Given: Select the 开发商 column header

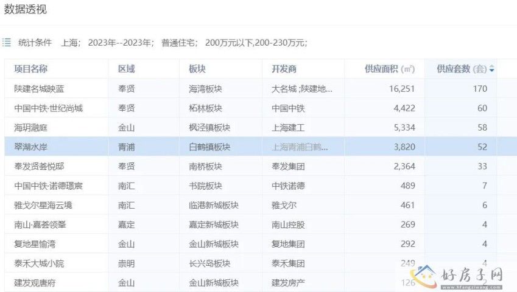Looking at the screenshot, I should (x=284, y=69).
